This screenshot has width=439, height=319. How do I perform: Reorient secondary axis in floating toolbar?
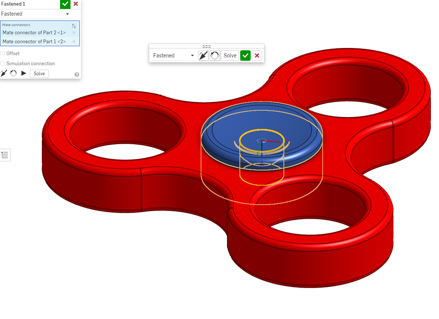[215, 56]
